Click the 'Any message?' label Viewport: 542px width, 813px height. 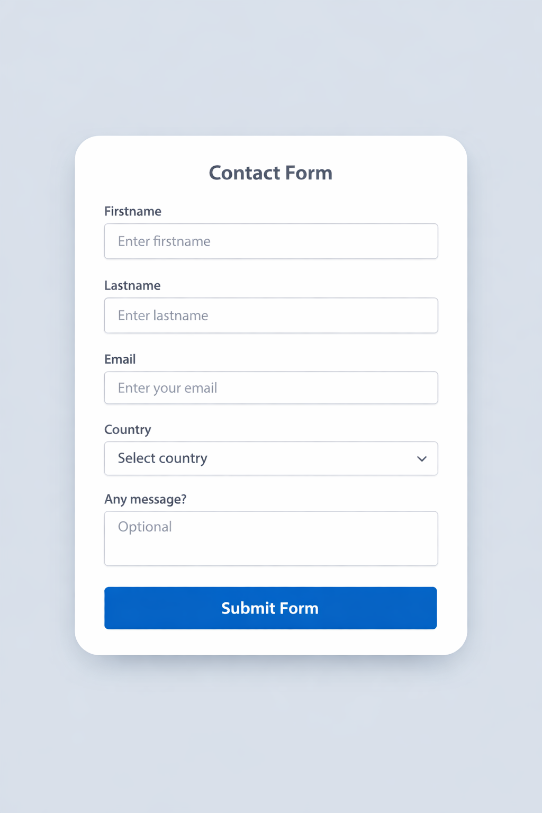[146, 500]
